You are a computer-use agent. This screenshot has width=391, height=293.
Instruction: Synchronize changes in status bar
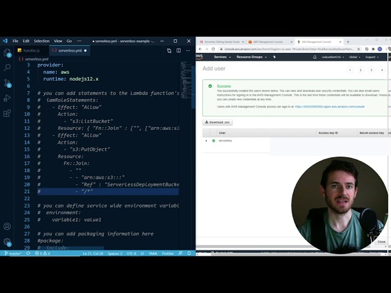(28, 253)
